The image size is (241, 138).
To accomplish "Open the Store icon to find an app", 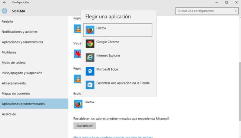I will tap(90, 85).
